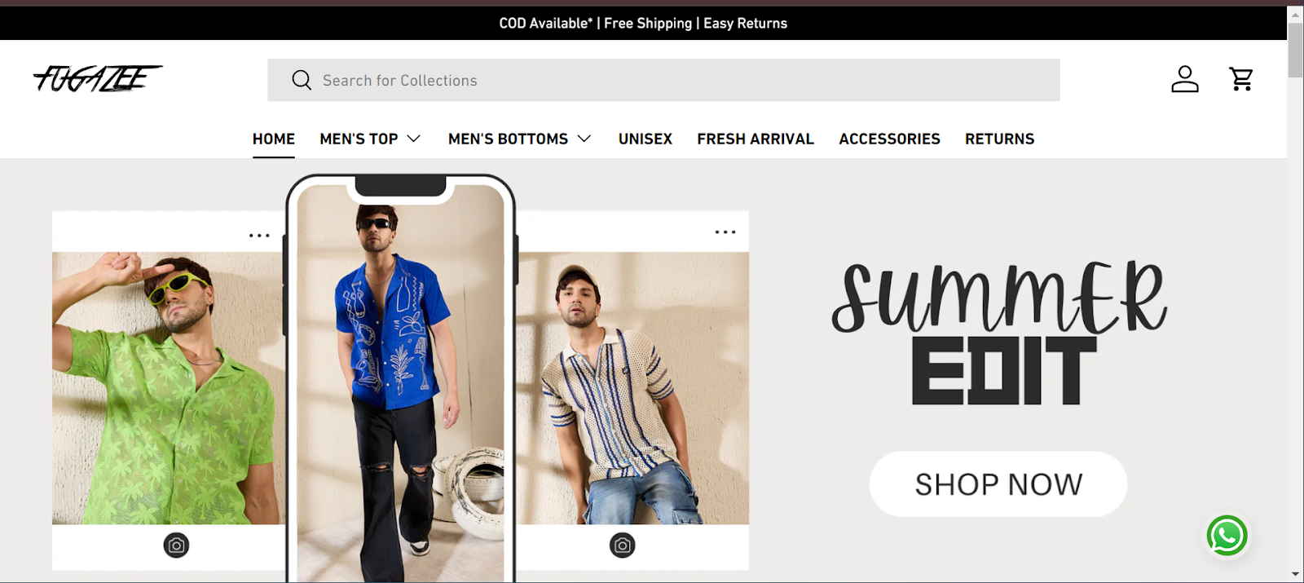Open the shopping cart icon
The height and width of the screenshot is (583, 1304).
click(1240, 79)
